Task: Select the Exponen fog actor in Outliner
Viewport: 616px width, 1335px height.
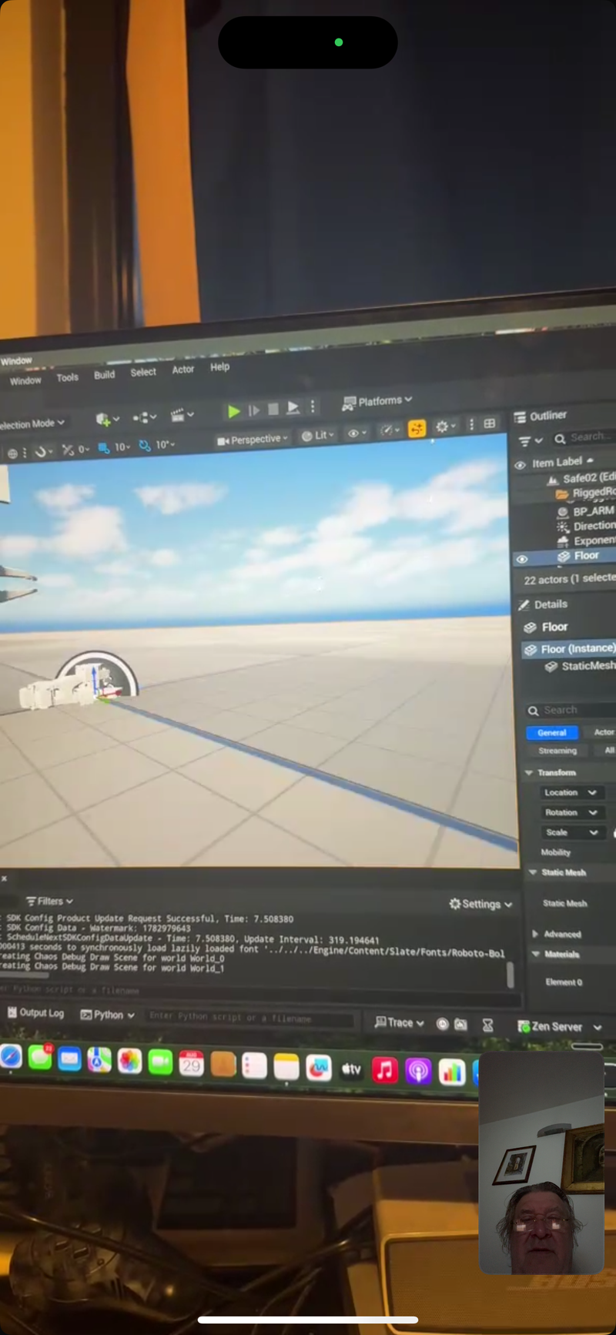Action: point(586,540)
